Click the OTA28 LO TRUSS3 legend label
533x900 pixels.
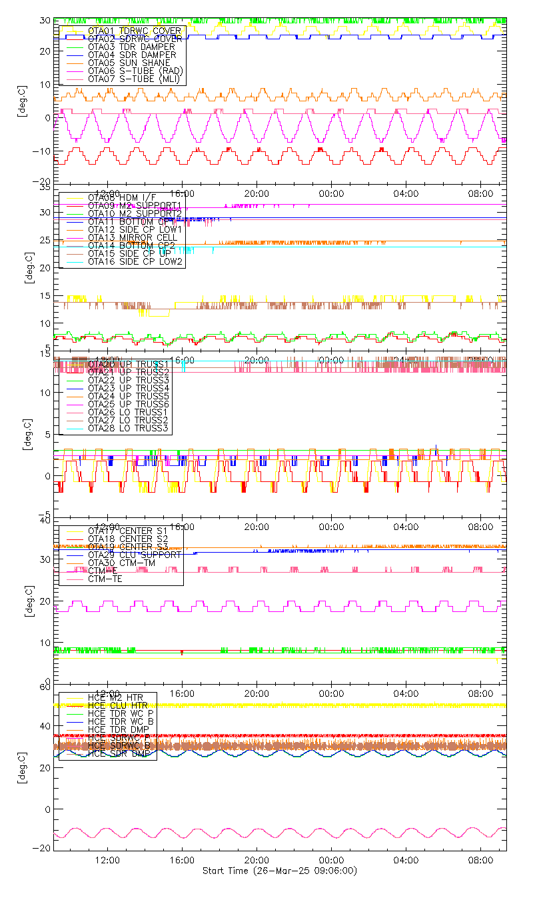pos(129,428)
